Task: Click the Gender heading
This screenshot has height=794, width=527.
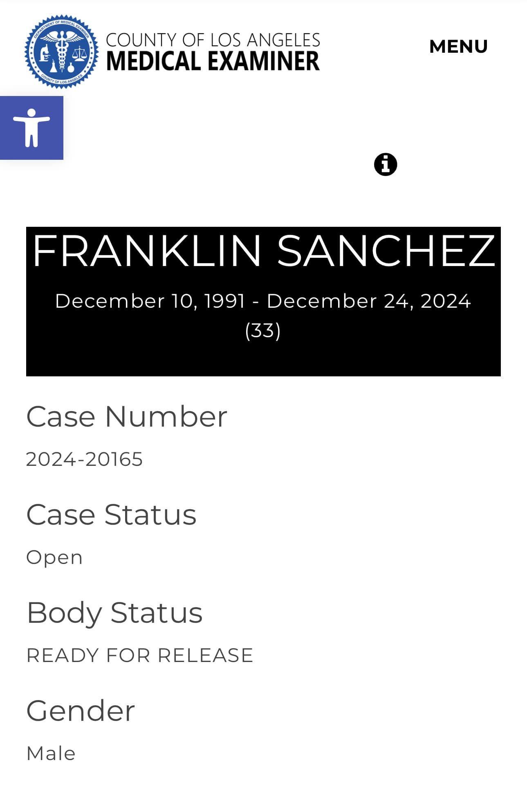Action: (x=81, y=711)
